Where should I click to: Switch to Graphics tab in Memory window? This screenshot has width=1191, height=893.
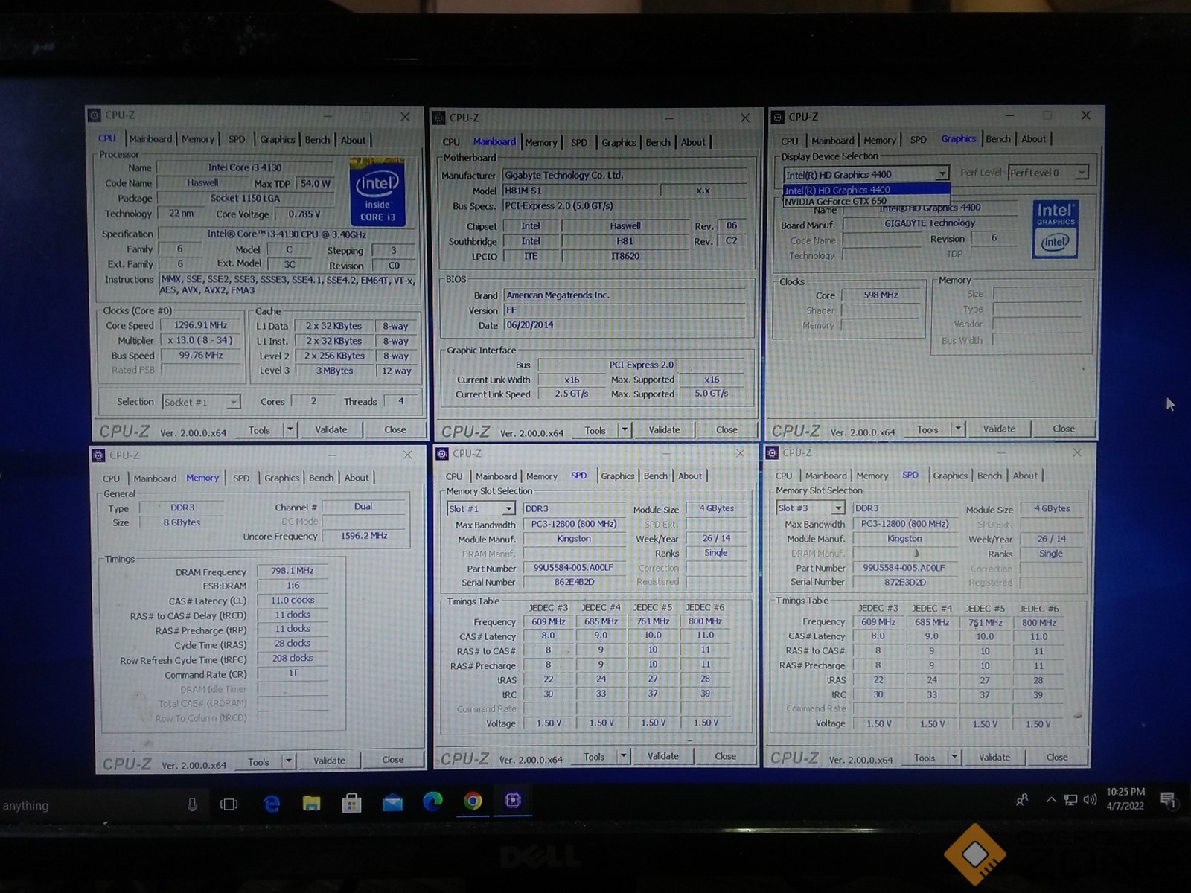click(x=281, y=478)
